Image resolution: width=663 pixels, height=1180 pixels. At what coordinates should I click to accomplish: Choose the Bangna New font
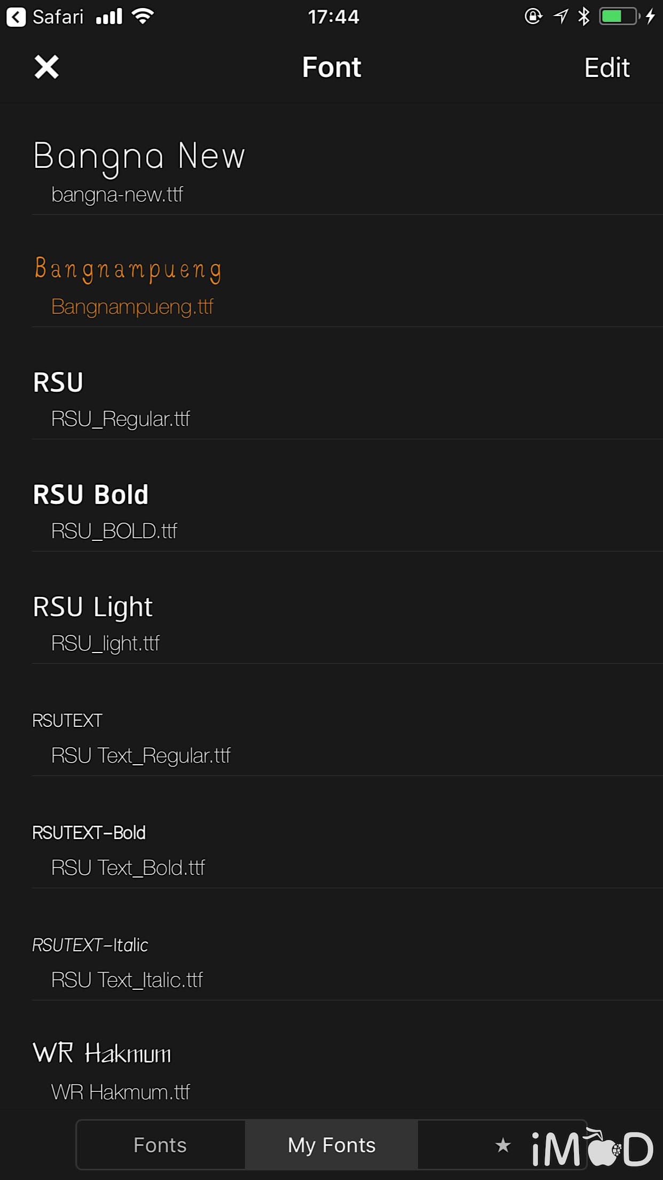pyautogui.click(x=139, y=171)
